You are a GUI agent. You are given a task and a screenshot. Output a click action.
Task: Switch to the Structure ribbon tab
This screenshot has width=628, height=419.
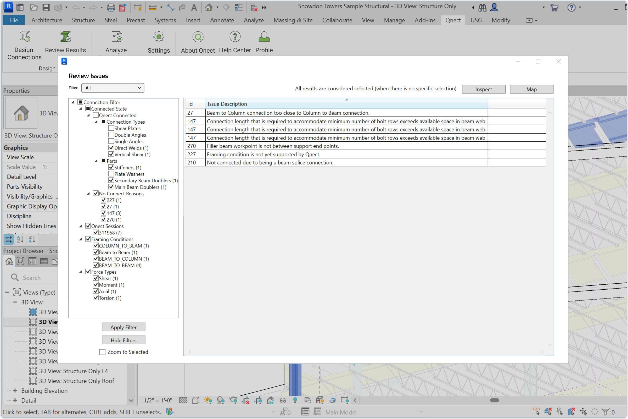83,20
